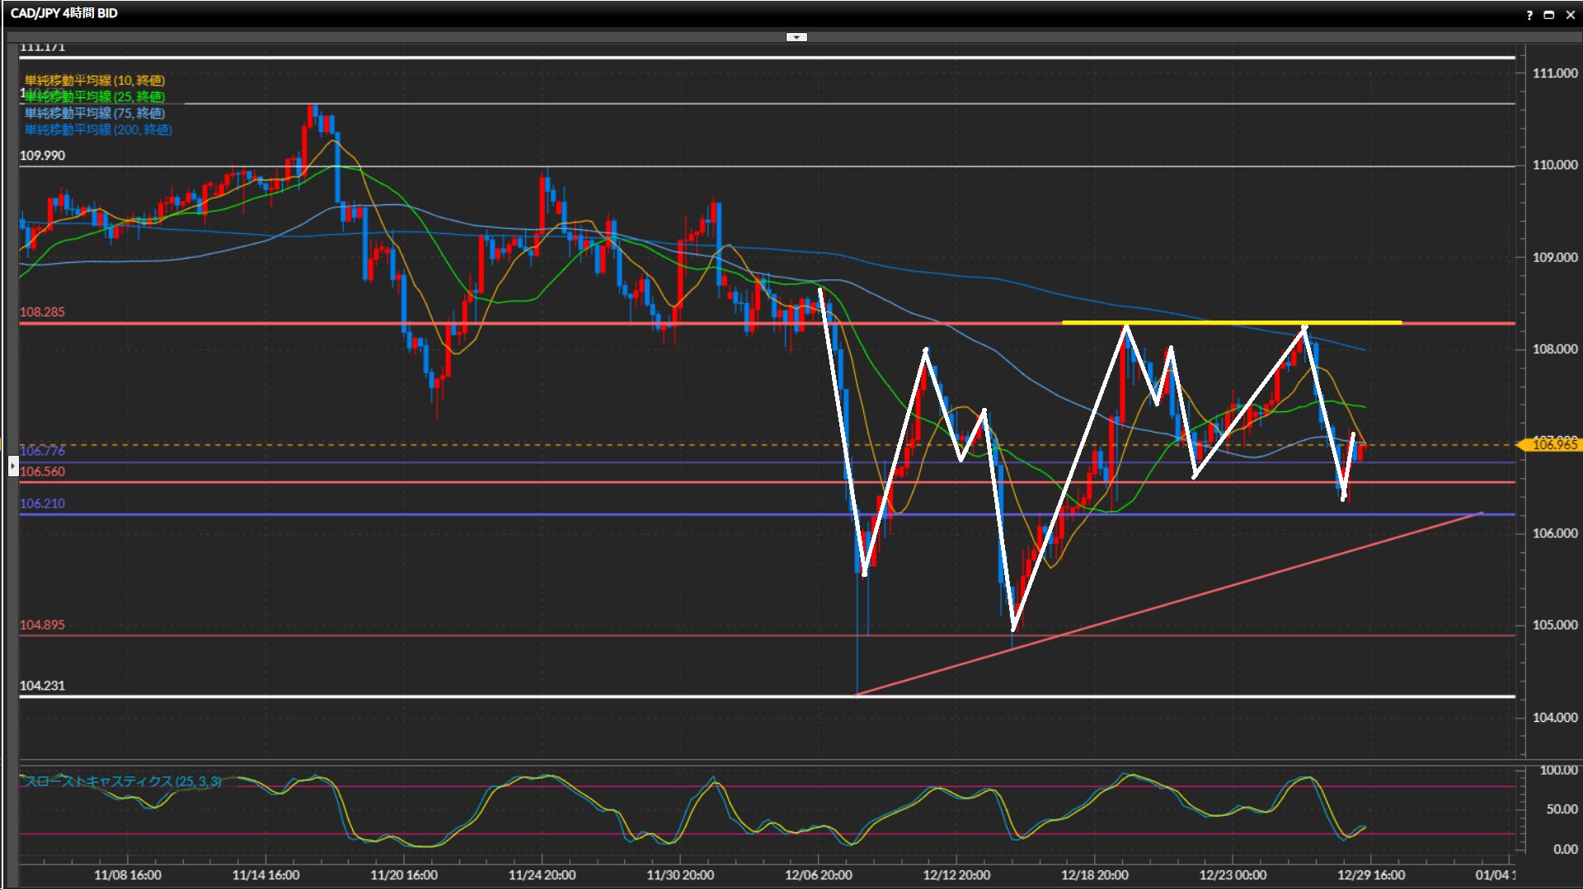The width and height of the screenshot is (1583, 890).
Task: Select the 25-period moving average label
Action: point(95,96)
